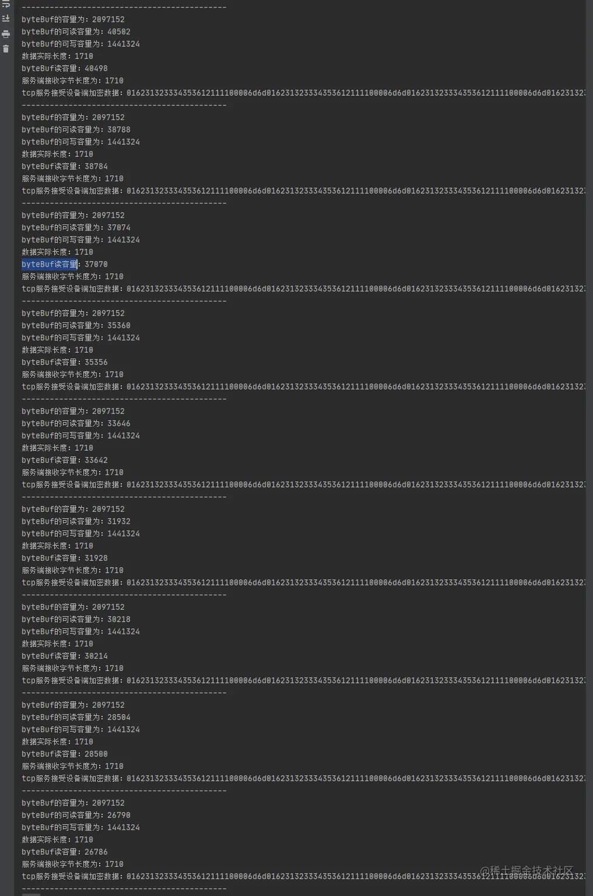Click the line byteBuf的可读容量为: 33646
The width and height of the screenshot is (593, 896).
[x=76, y=423]
